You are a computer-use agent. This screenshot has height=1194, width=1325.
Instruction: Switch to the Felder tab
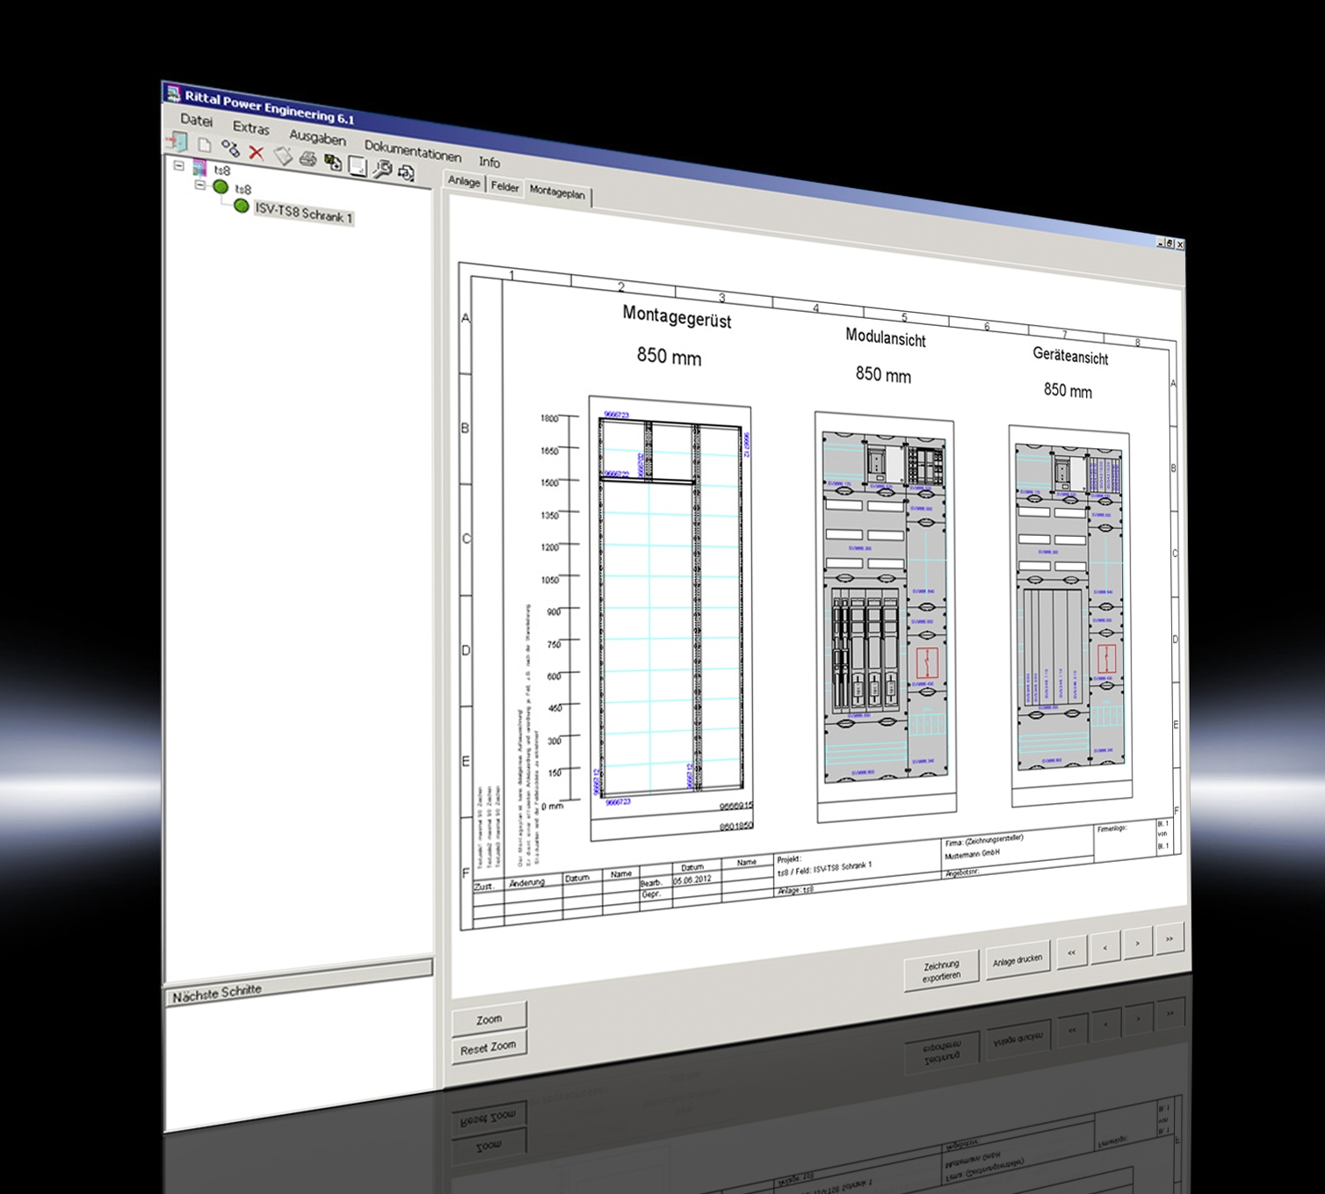[x=504, y=186]
